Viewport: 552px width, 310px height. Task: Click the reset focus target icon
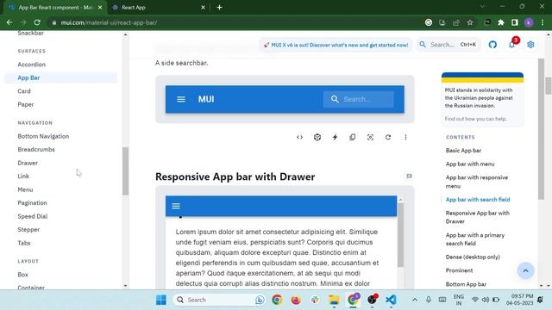370,138
